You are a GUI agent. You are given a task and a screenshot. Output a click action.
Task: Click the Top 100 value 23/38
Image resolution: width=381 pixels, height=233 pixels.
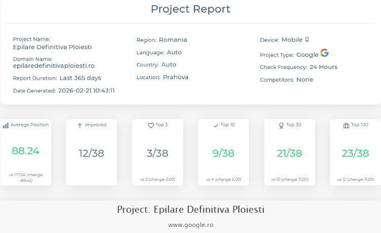[x=356, y=153]
